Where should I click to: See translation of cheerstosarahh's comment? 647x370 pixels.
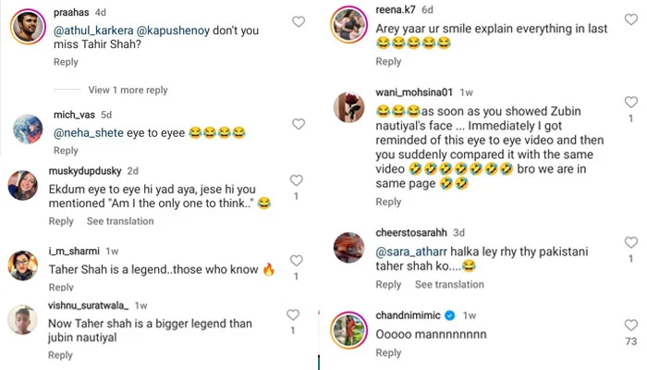(449, 285)
